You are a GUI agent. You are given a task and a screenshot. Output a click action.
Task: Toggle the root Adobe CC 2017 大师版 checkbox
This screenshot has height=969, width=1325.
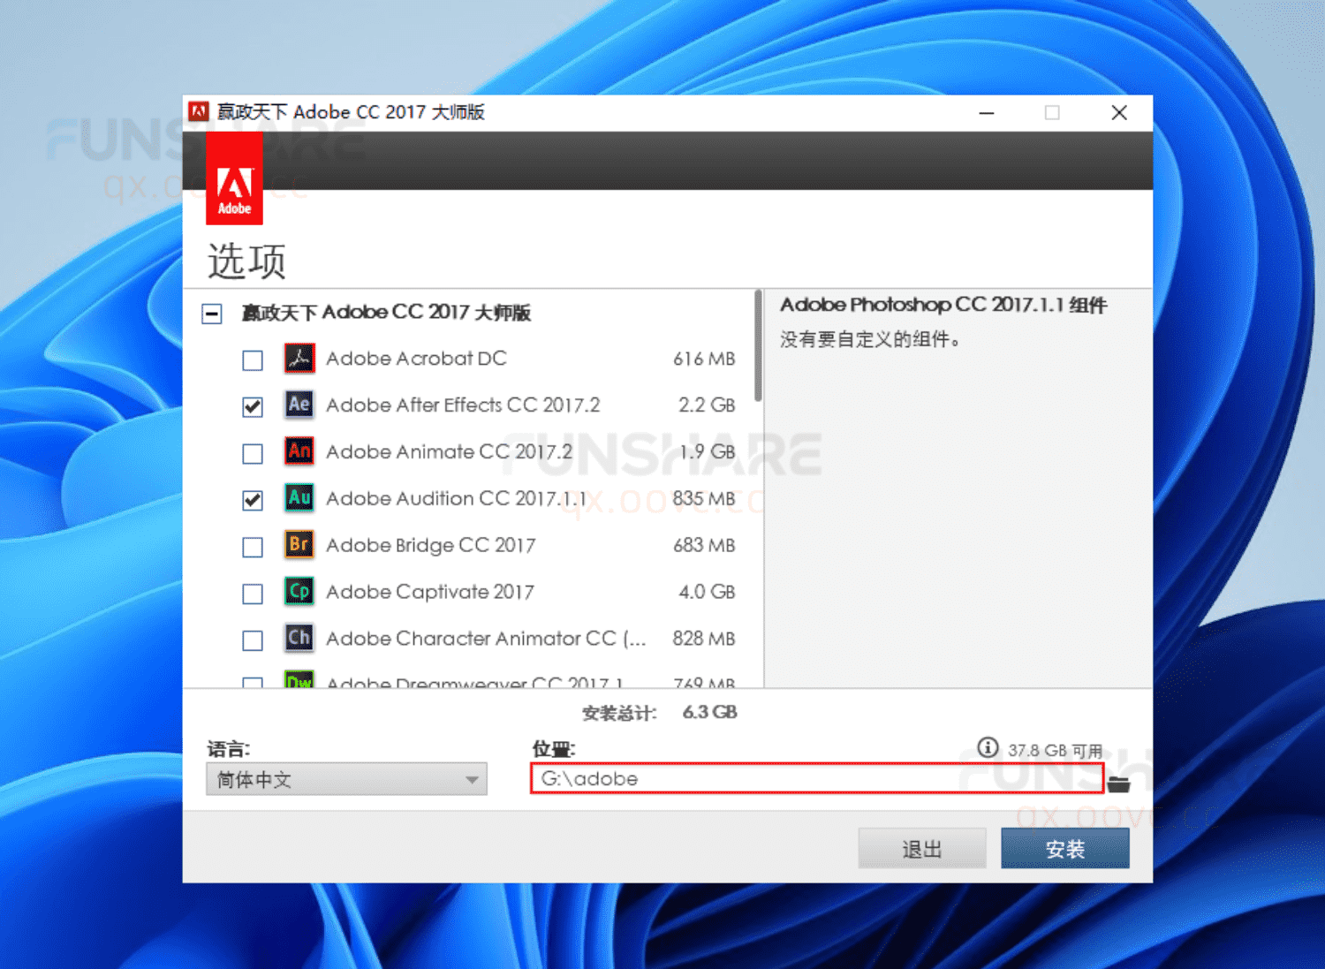212,314
